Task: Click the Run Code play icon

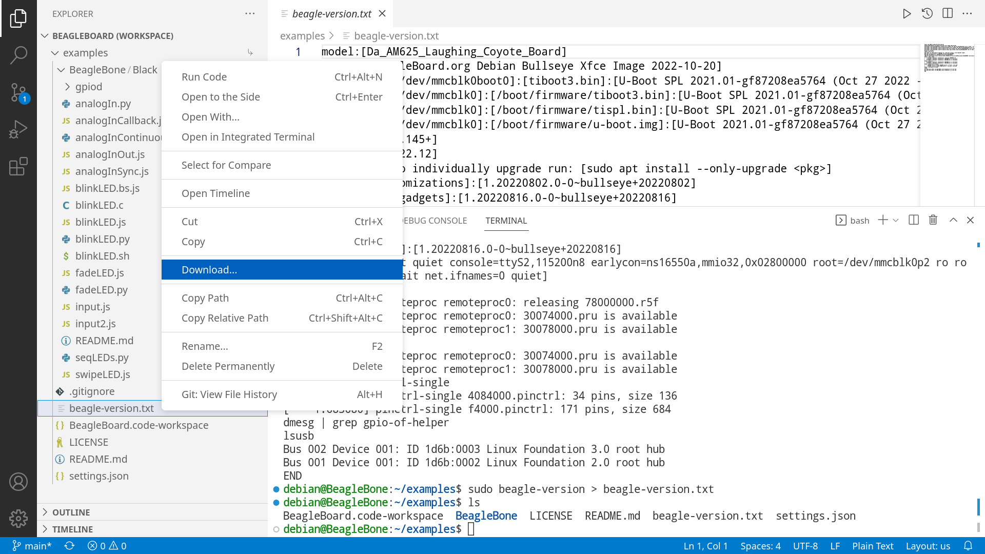Action: click(907, 14)
